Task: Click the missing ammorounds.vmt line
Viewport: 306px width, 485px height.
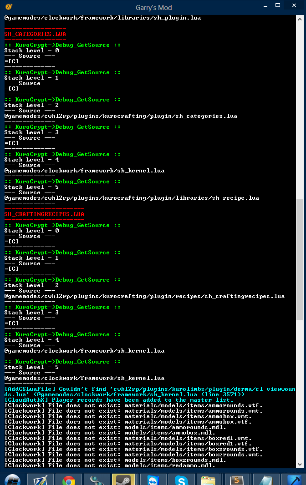Action: pos(133,411)
